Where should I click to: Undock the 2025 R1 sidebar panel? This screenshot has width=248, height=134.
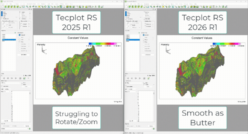coord(29,9)
